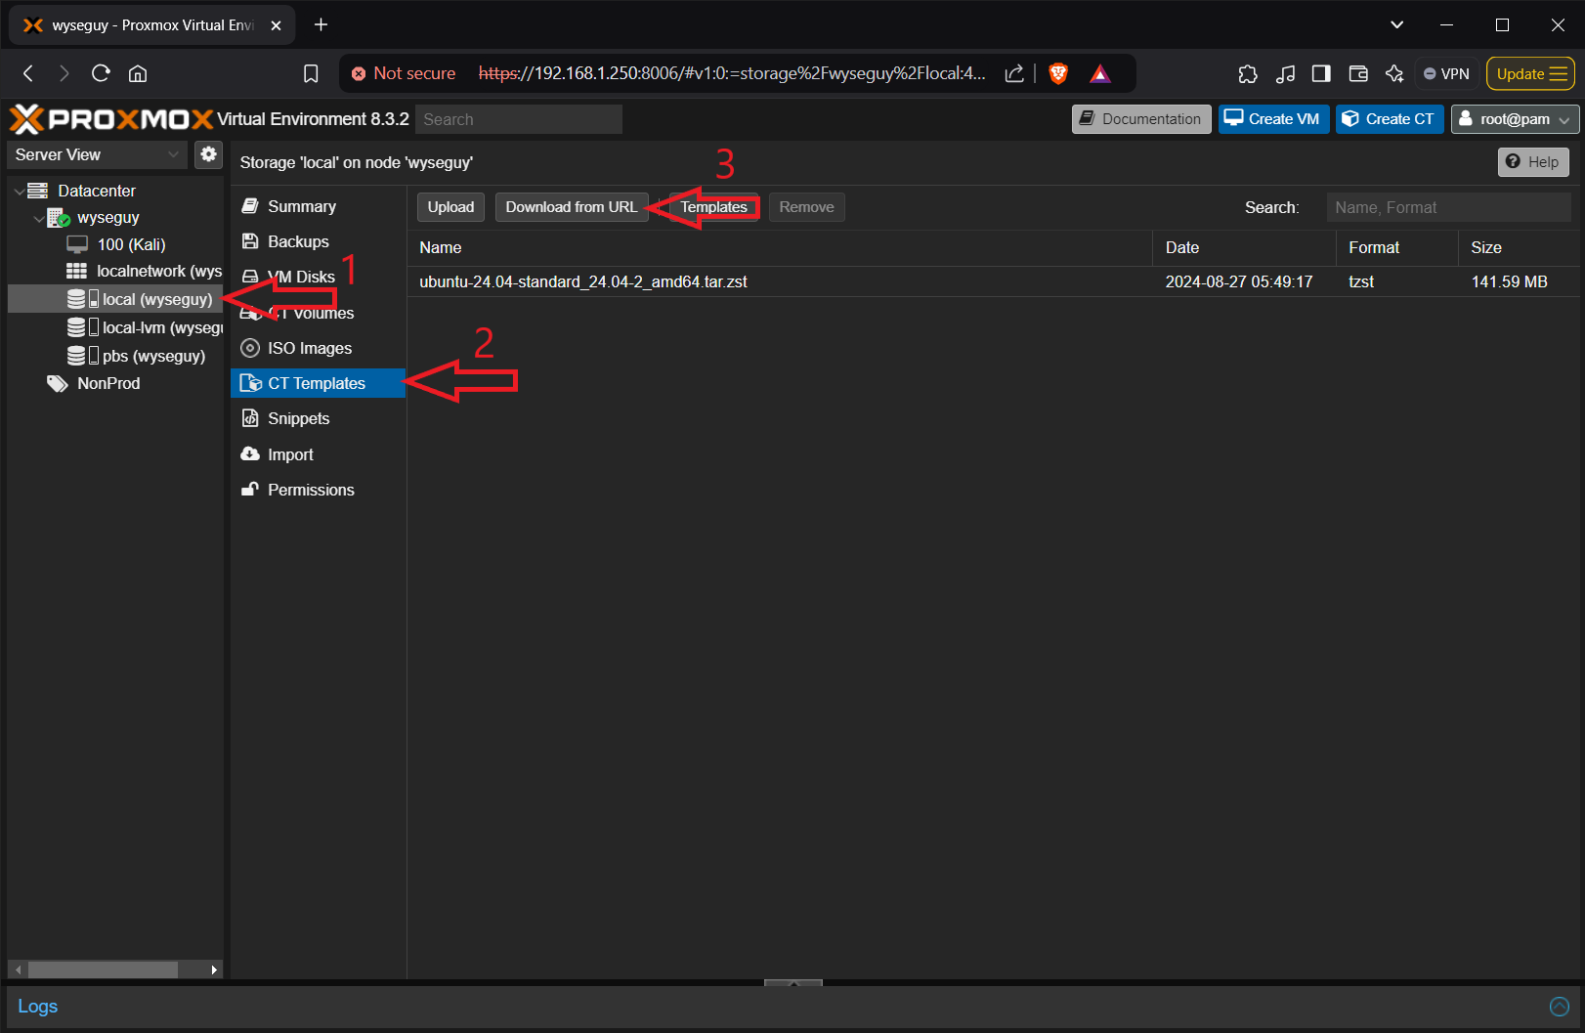The height and width of the screenshot is (1033, 1585).
Task: Open a new browser tab
Action: (x=321, y=24)
